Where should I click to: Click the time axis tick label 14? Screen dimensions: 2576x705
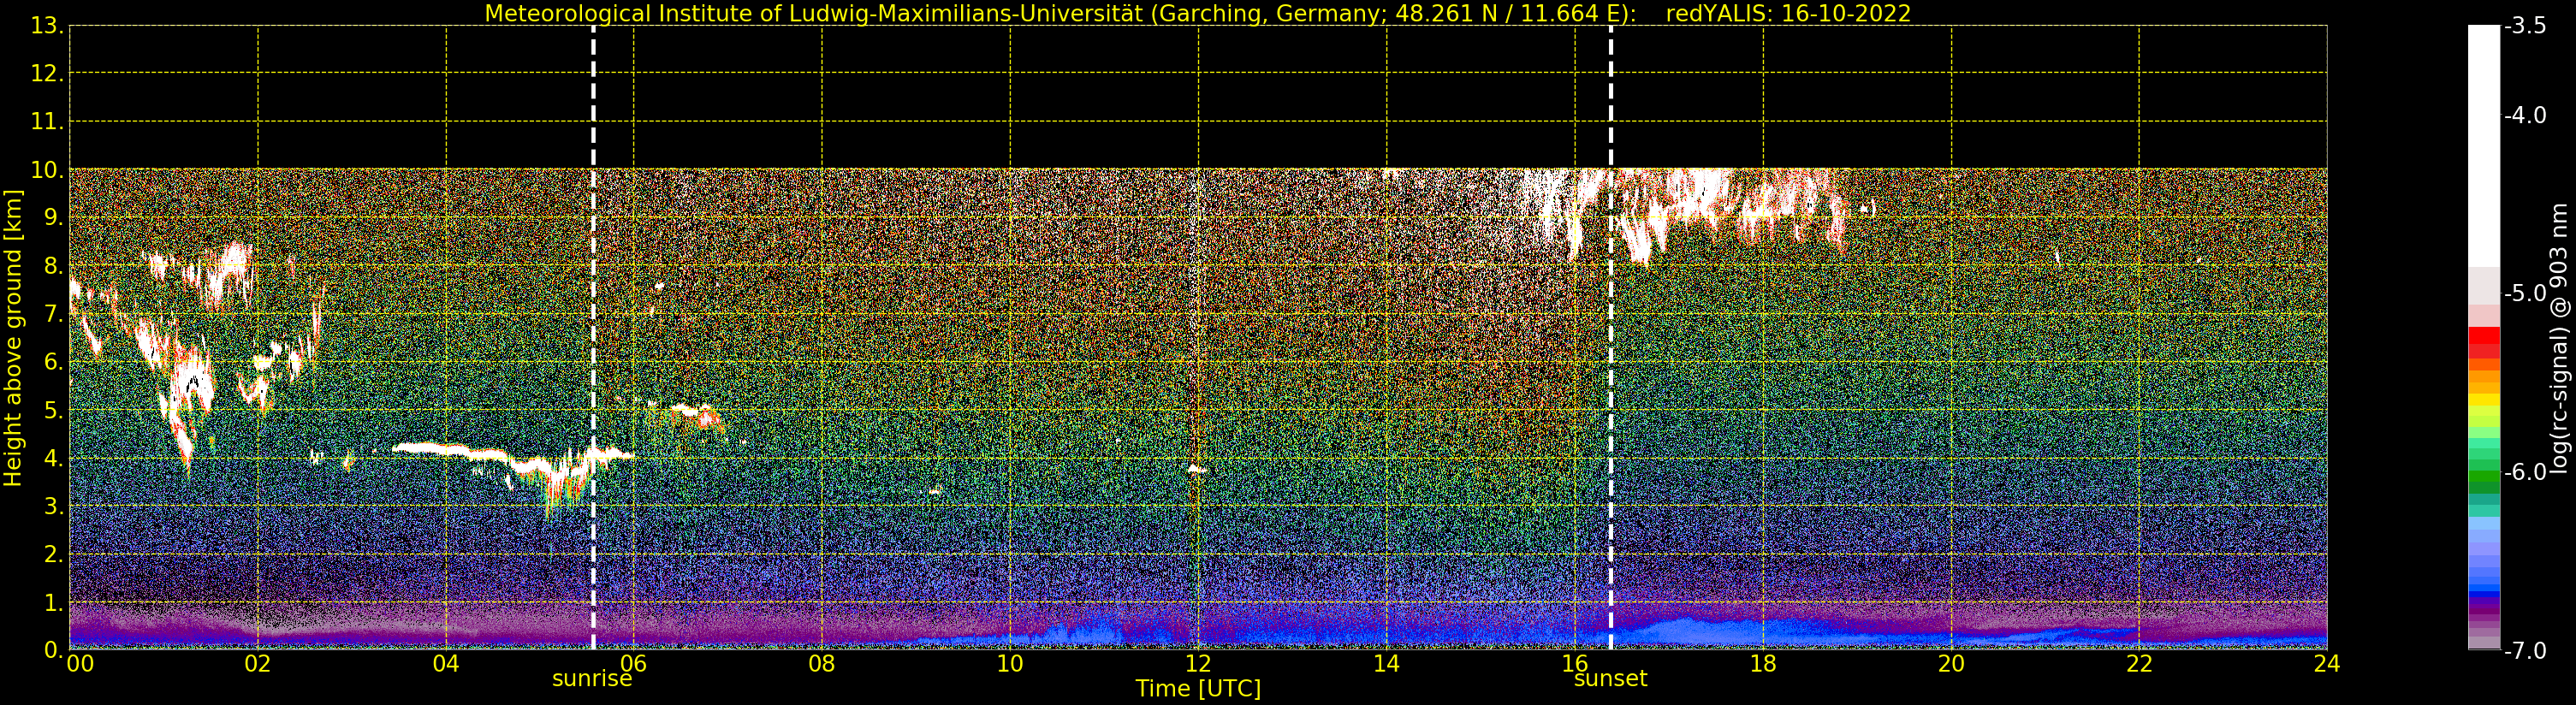1386,664
